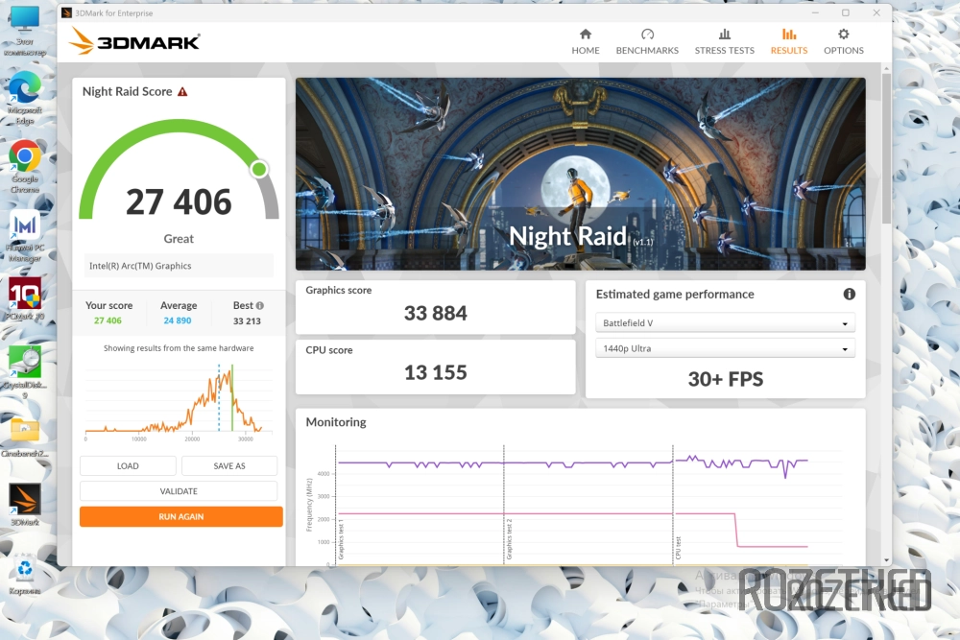
Task: Click the Load button
Action: pyautogui.click(x=128, y=466)
